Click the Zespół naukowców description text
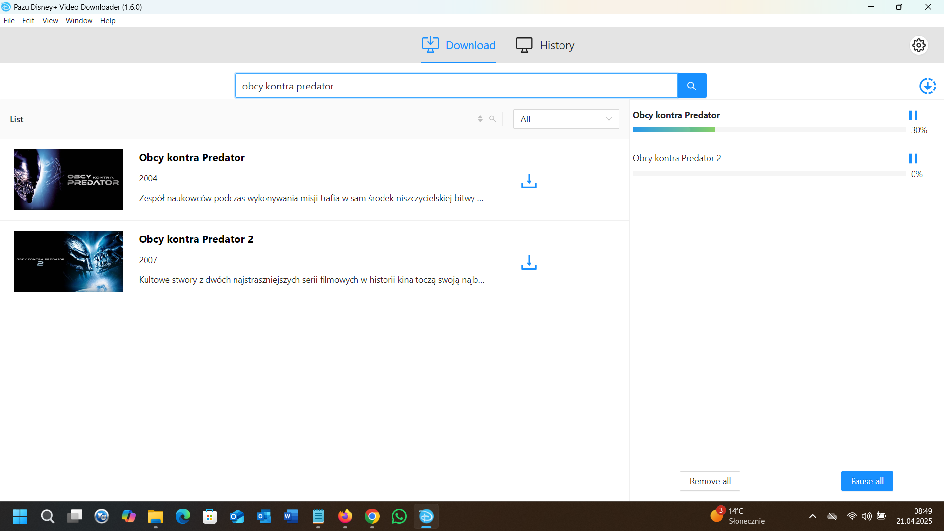Image resolution: width=944 pixels, height=531 pixels. tap(311, 198)
